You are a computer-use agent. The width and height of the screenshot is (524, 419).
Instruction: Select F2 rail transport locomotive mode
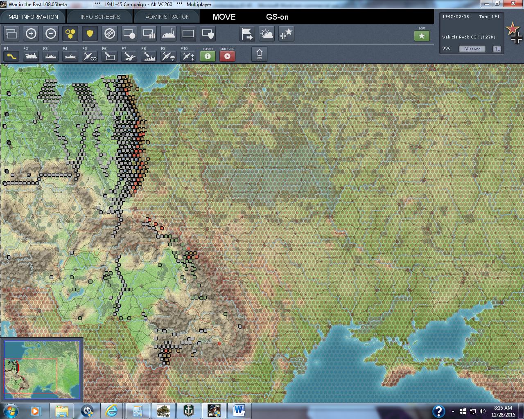31,56
